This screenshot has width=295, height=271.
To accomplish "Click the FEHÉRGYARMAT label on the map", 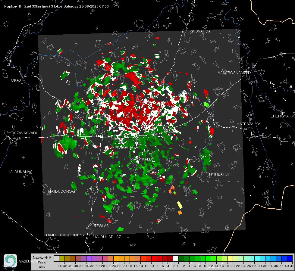I will point(281,116).
